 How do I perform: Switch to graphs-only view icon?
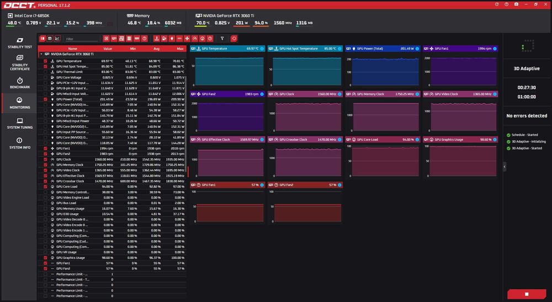pos(57,38)
